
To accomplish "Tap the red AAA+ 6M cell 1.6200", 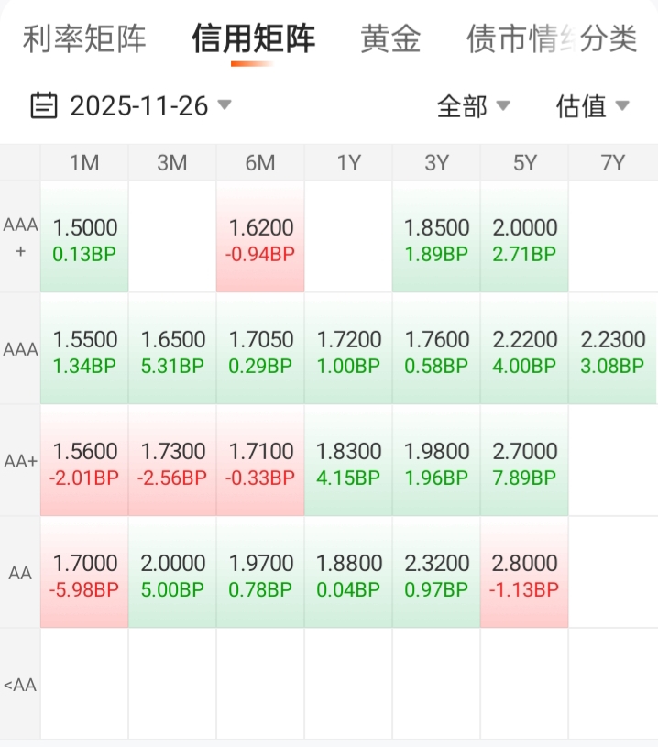I will point(260,237).
